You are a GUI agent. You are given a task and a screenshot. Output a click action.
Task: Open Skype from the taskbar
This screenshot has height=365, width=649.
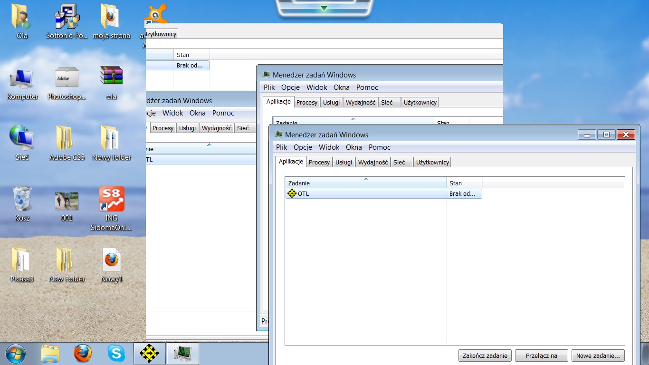(116, 354)
